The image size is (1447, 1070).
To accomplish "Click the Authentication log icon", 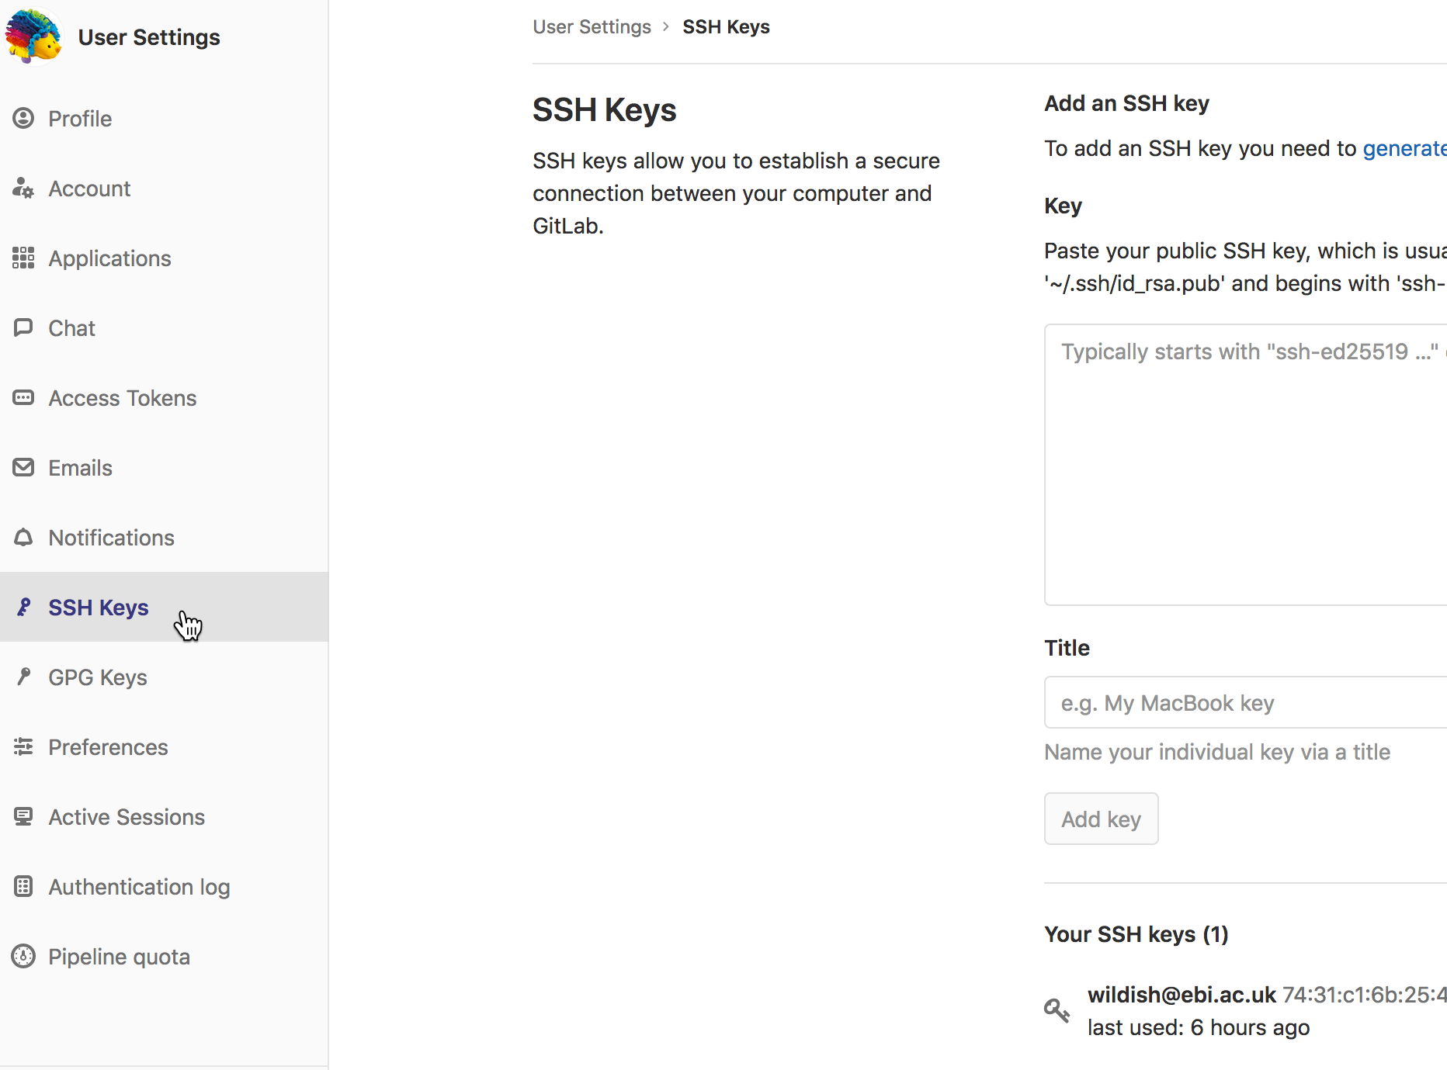I will coord(23,886).
